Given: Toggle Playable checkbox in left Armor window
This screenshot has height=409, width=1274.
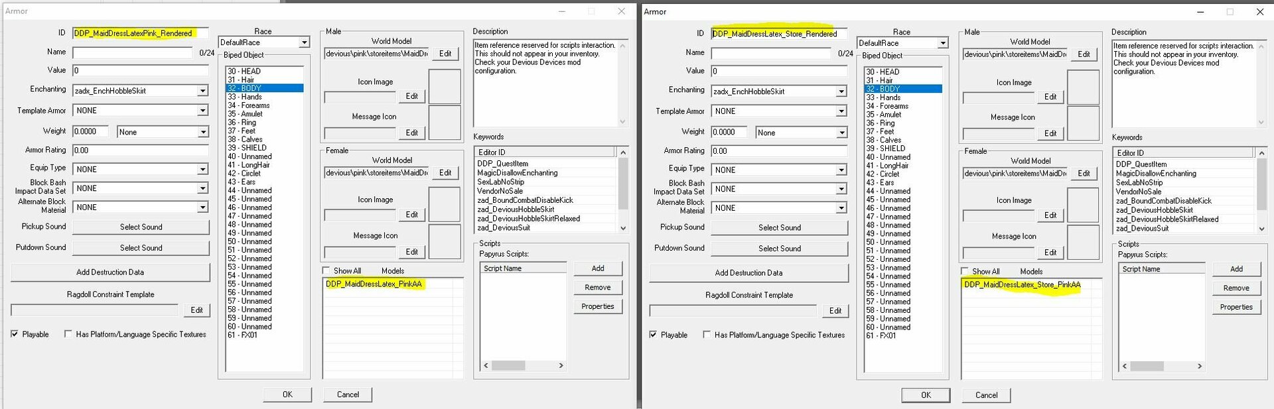Looking at the screenshot, I should (x=15, y=334).
